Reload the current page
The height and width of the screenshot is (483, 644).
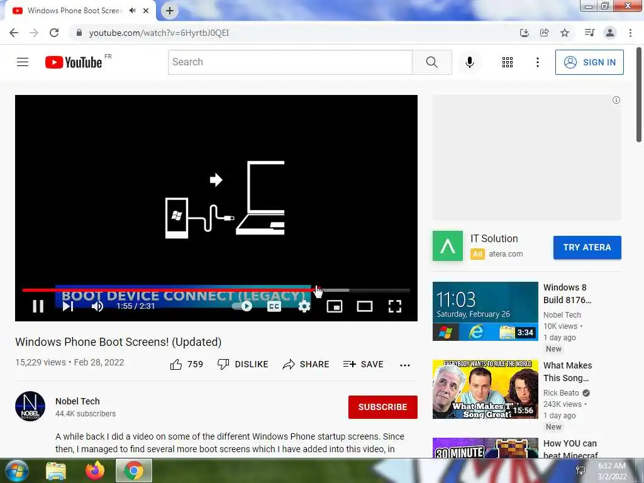(54, 33)
